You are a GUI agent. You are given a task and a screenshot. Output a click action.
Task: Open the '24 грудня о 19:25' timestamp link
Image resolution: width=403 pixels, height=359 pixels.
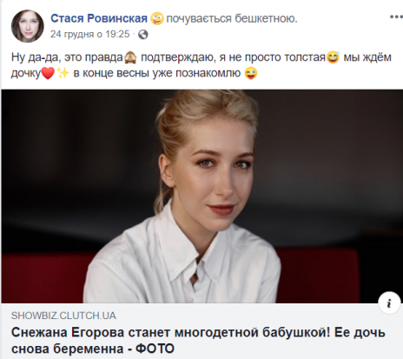pos(89,34)
